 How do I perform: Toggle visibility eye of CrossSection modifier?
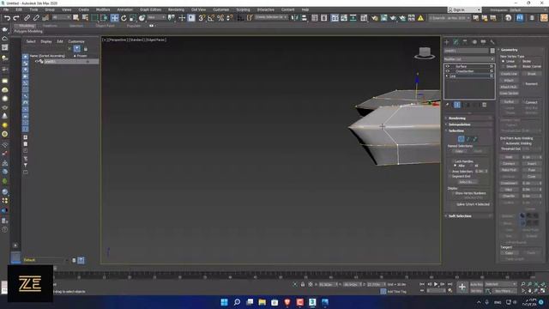448,71
